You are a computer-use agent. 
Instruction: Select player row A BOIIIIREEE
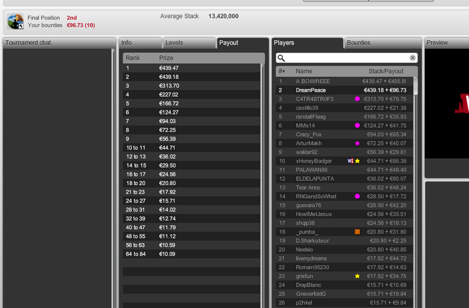344,81
